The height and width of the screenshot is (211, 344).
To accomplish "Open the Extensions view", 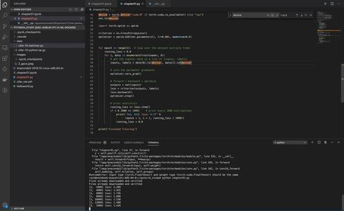I will [x=5, y=58].
